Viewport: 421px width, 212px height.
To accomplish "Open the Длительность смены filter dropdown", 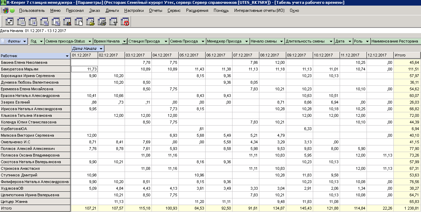I will (x=331, y=41).
